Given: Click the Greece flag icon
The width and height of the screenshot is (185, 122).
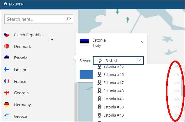Looking at the screenshot, I should [6, 116].
